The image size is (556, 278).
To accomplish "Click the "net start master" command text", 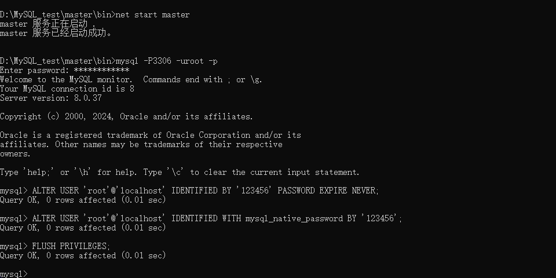I will pyautogui.click(x=152, y=14).
